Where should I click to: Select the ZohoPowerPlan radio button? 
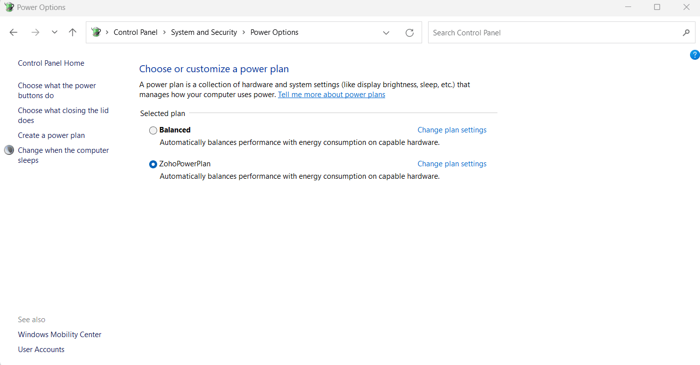coord(153,164)
